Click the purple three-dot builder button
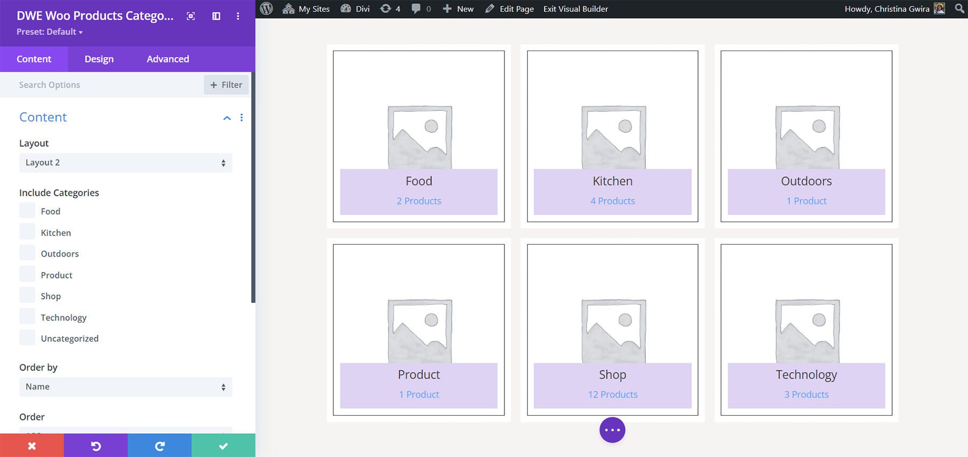The height and width of the screenshot is (457, 968). pos(613,430)
